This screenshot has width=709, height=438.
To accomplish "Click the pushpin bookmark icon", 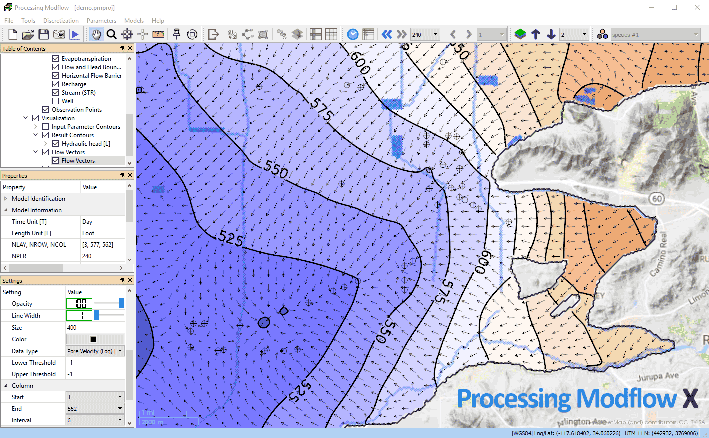I will point(176,34).
